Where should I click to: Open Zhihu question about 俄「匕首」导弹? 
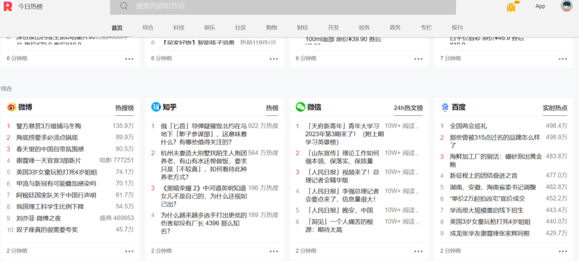point(204,134)
